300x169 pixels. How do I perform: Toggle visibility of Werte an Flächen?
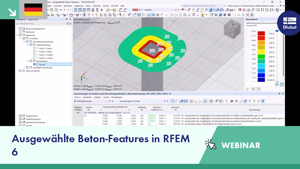pos(20,71)
